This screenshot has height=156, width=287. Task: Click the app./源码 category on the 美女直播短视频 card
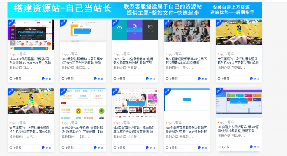174,54
